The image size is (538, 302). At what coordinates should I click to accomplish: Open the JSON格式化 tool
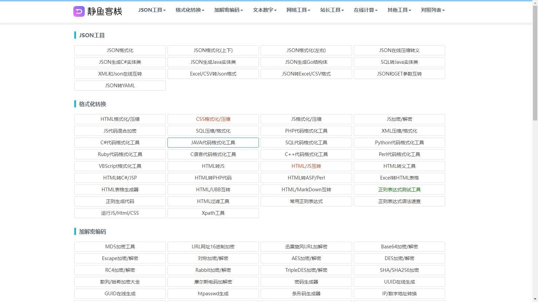tap(120, 50)
